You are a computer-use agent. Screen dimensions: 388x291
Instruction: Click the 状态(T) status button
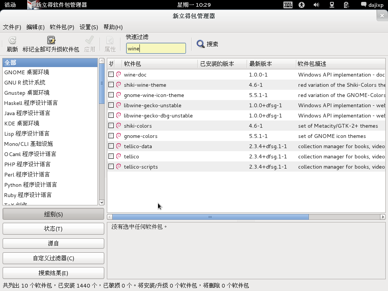coord(53,228)
